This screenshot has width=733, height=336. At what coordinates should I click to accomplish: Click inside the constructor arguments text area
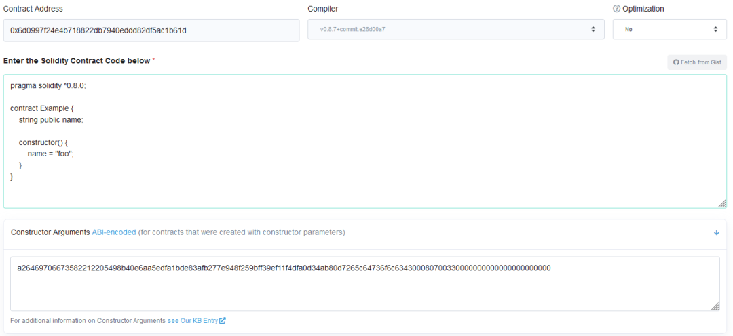365,284
